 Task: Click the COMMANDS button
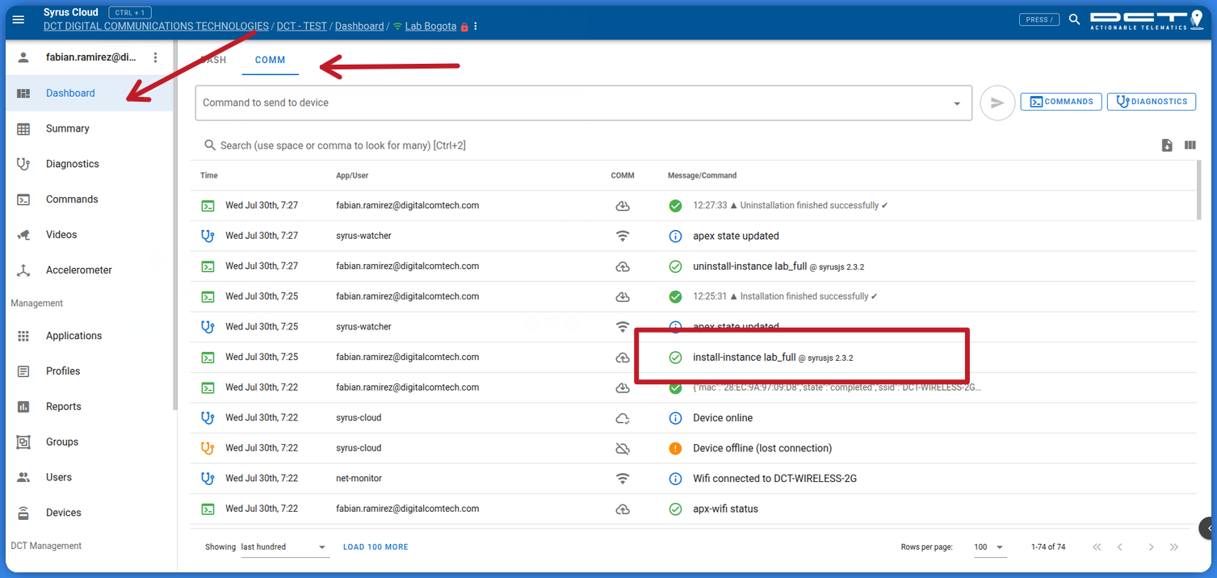click(1061, 102)
